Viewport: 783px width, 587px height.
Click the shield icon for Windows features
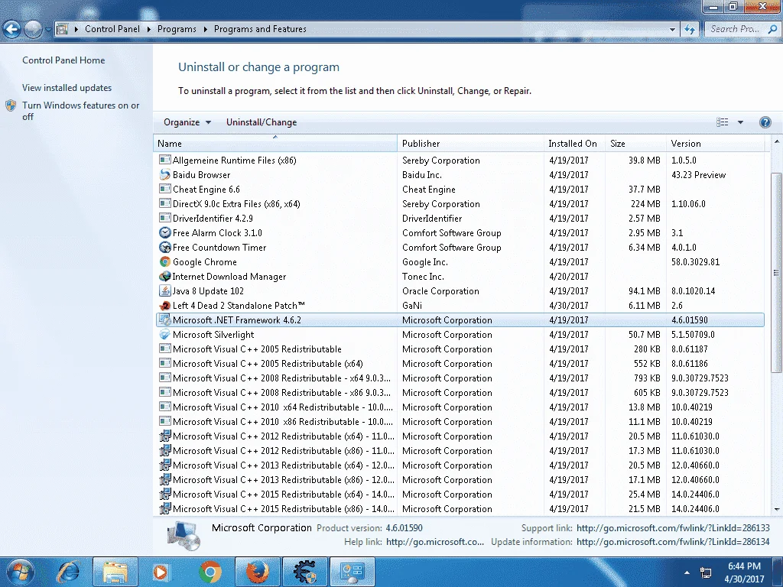[x=11, y=105]
